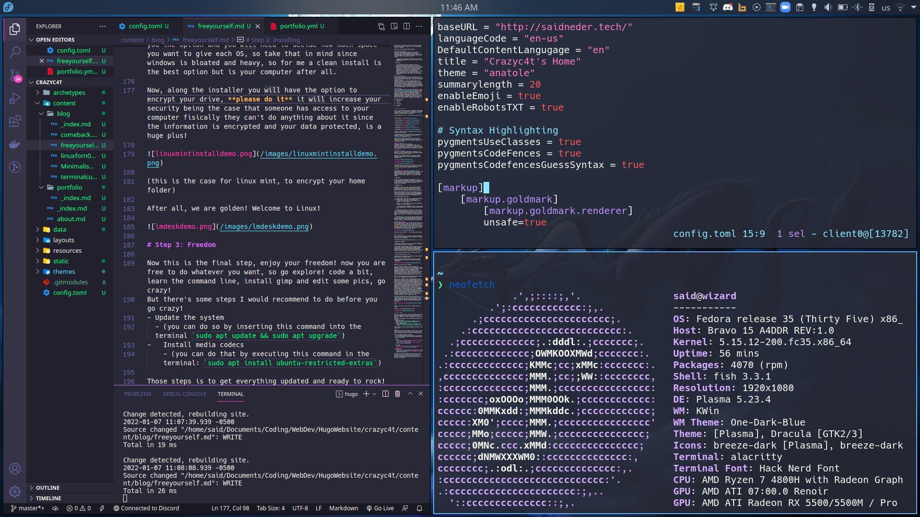Open the Source Control view showing 24 changes
920x517 pixels.
[x=15, y=75]
